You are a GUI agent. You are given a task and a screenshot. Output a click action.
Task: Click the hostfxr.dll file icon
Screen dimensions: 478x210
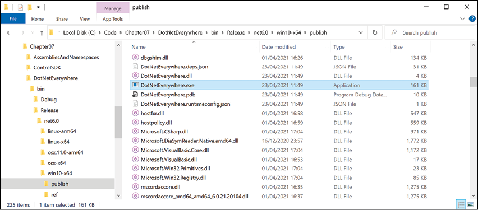click(135, 113)
